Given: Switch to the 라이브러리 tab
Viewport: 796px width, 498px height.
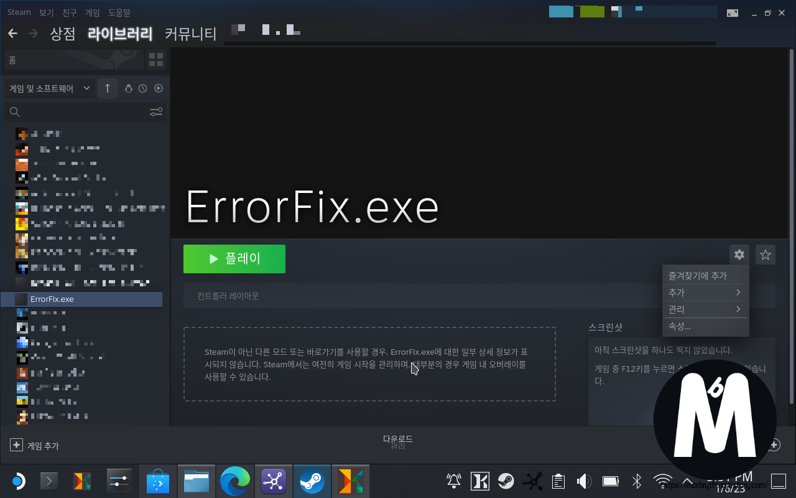Looking at the screenshot, I should pyautogui.click(x=120, y=34).
